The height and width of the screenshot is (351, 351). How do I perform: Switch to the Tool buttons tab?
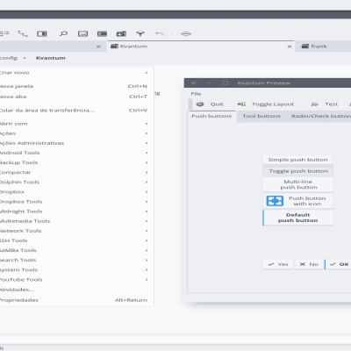[x=261, y=116]
